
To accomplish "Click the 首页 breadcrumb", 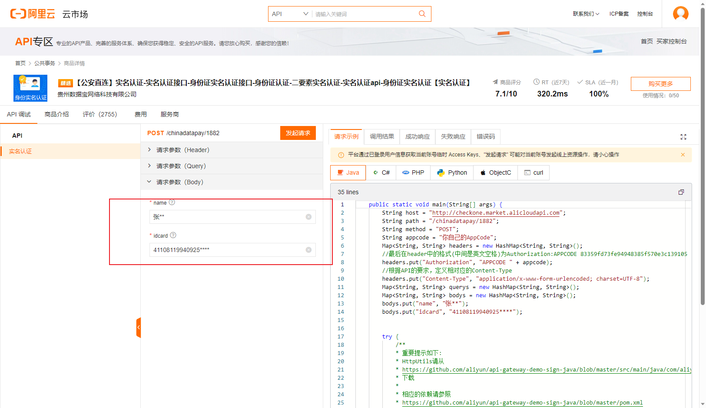I will point(20,63).
